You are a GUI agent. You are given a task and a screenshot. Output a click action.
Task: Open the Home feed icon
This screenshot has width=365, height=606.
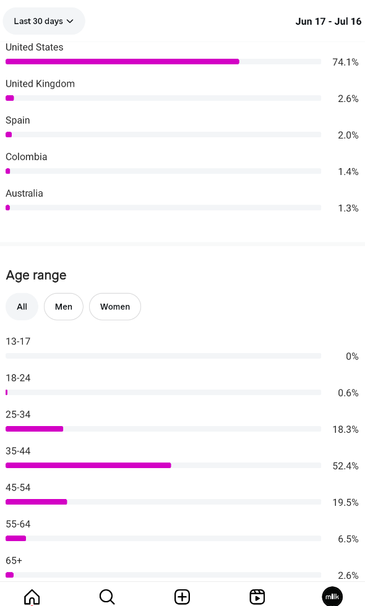pyautogui.click(x=32, y=596)
